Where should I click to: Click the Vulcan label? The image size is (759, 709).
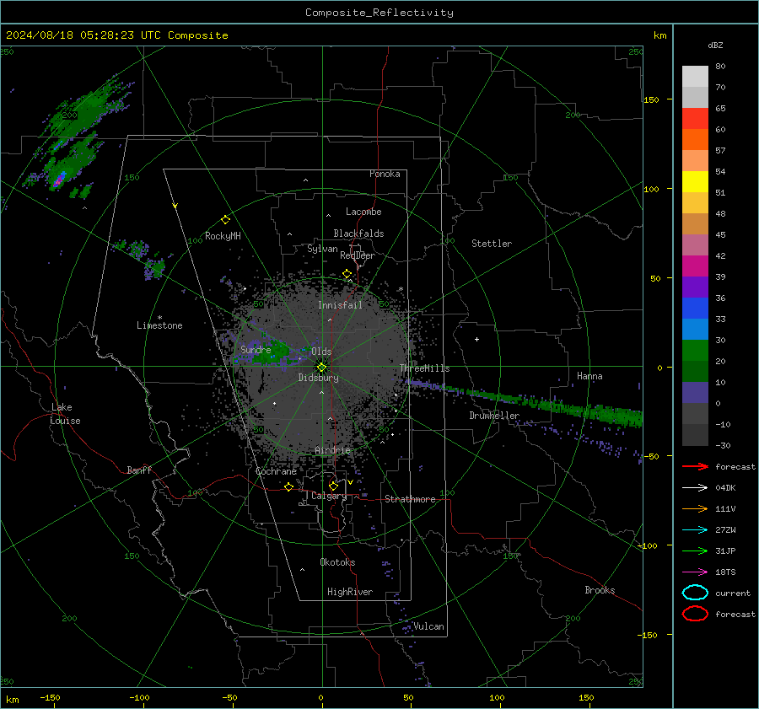point(428,626)
